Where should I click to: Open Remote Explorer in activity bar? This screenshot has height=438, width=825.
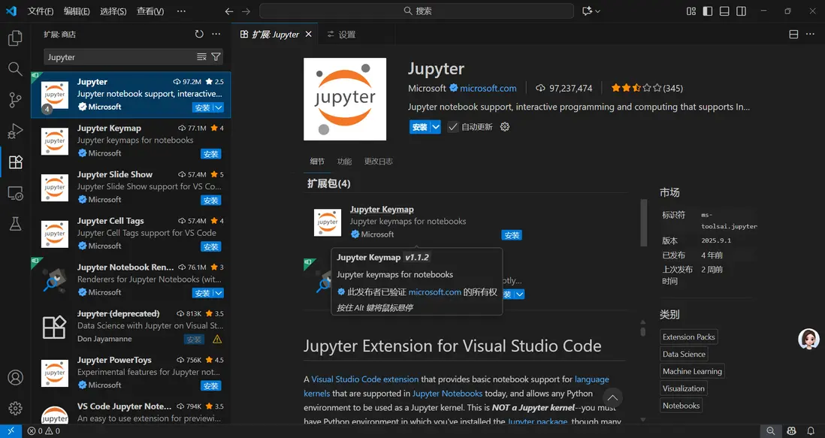click(x=15, y=193)
